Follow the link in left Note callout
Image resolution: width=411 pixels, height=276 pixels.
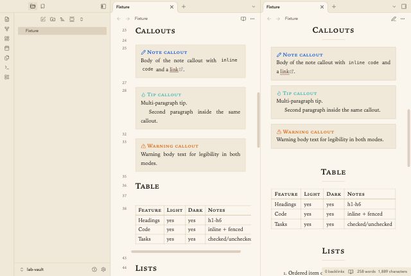174,69
